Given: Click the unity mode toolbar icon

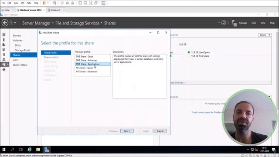Looking at the screenshot, I should 96,3.
